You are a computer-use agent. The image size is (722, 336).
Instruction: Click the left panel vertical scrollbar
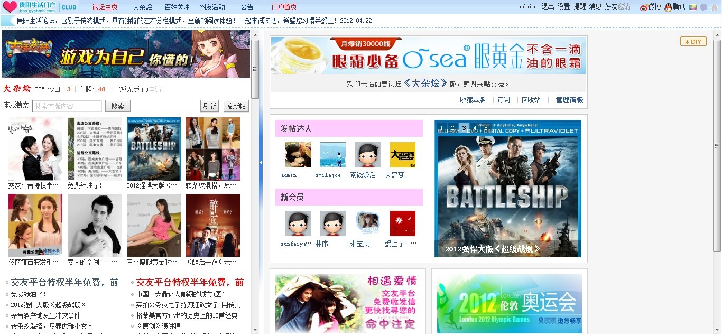point(255,69)
